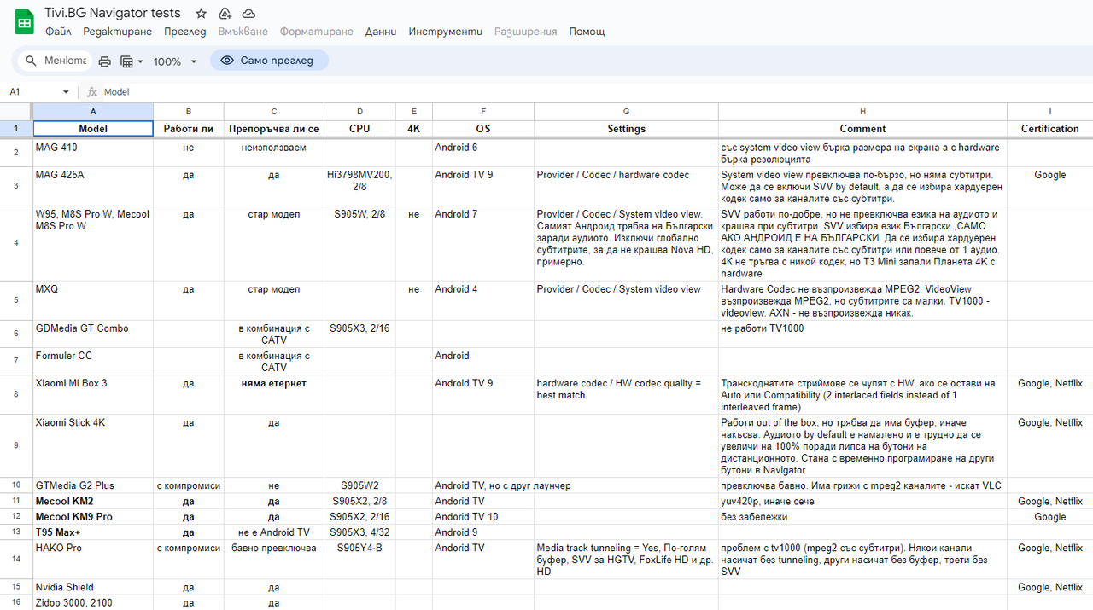1093x610 pixels.
Task: Select column H header
Action: 862,112
